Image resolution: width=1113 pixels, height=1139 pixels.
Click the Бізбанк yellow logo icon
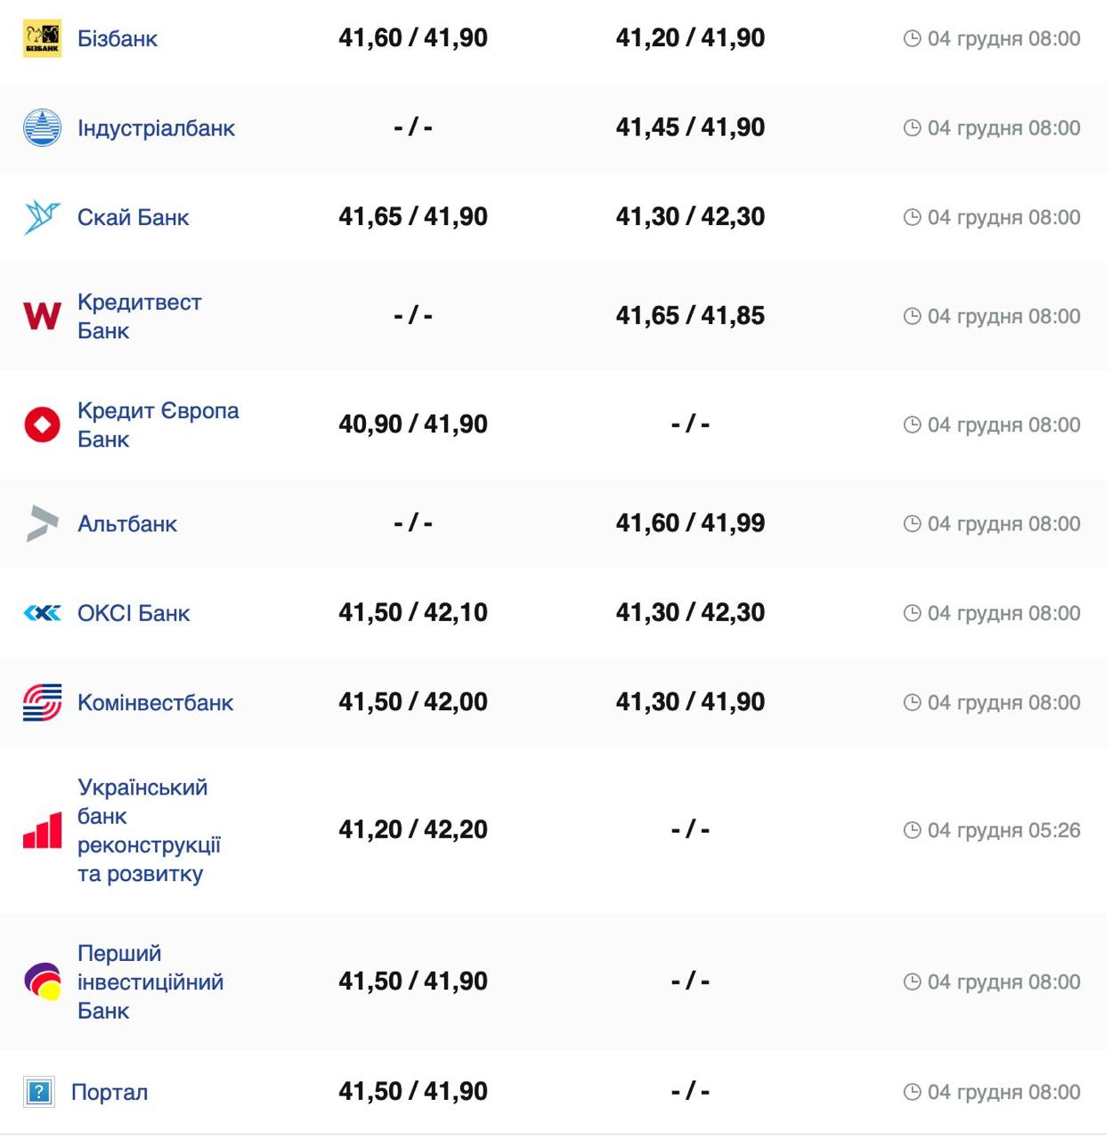(42, 38)
